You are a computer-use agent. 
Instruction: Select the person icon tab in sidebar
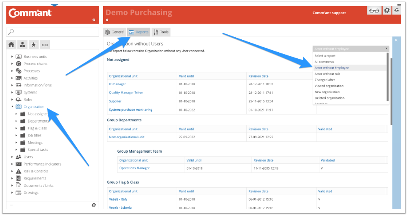[22, 45]
